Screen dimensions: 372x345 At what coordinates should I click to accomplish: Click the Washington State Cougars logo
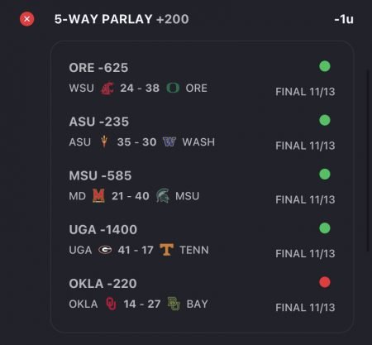pyautogui.click(x=107, y=89)
